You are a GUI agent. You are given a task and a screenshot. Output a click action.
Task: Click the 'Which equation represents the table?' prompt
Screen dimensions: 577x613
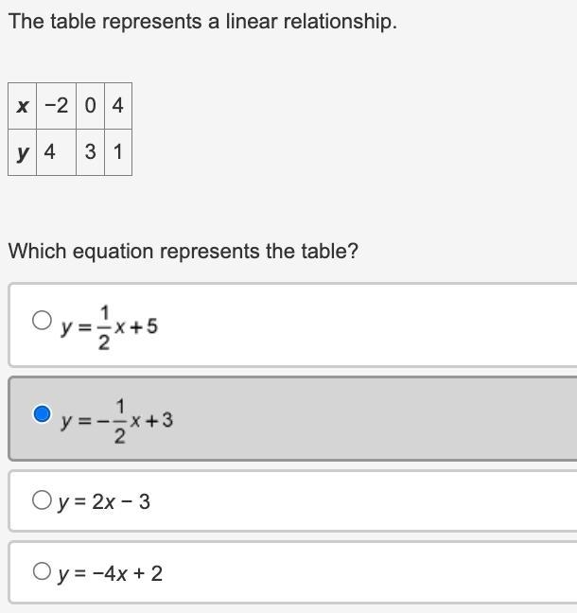point(184,251)
